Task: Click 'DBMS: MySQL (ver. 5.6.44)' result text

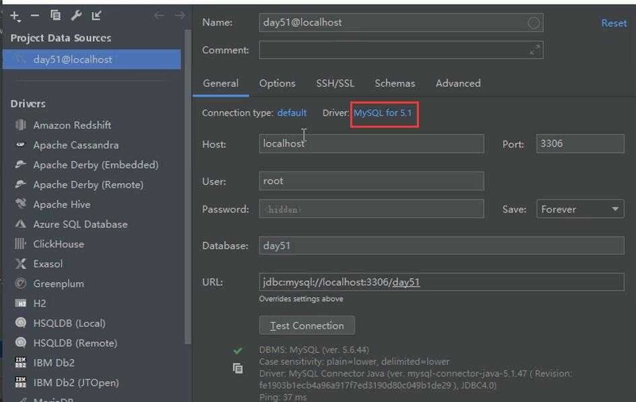Action: coord(314,350)
